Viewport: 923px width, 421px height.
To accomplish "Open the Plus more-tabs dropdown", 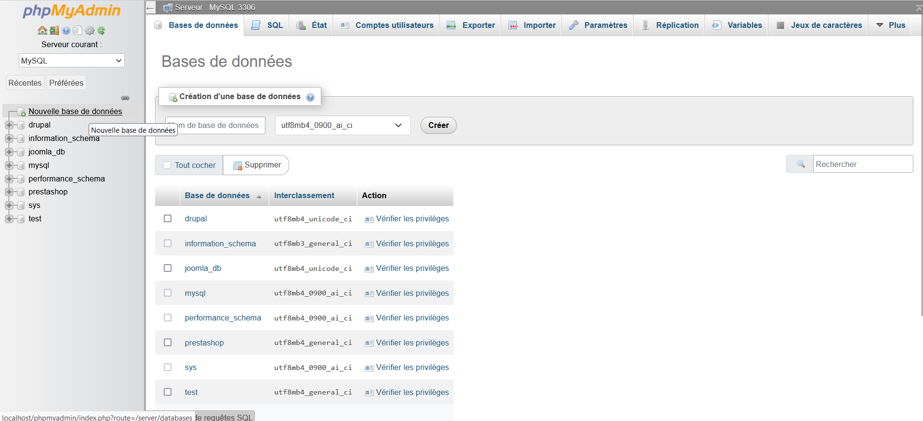I will coord(890,25).
